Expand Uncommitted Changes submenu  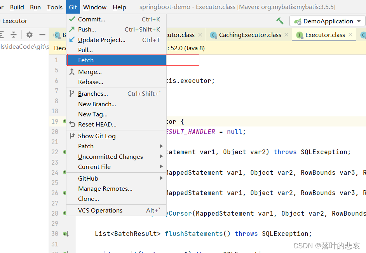pos(116,156)
